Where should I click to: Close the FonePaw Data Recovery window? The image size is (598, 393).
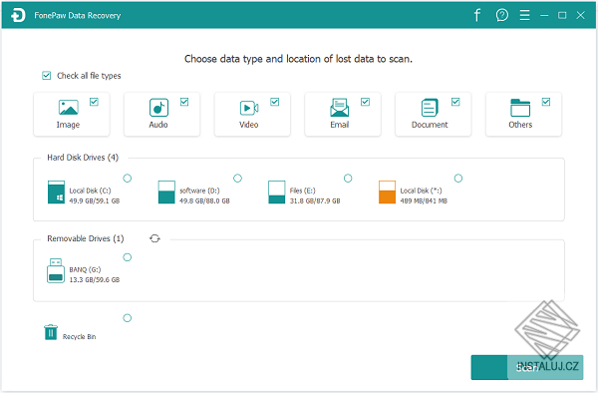click(580, 15)
